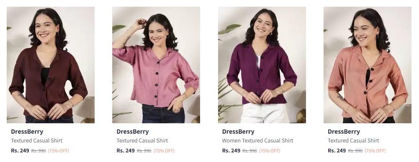Click the 75% OFF label on fourth product

click(375, 151)
